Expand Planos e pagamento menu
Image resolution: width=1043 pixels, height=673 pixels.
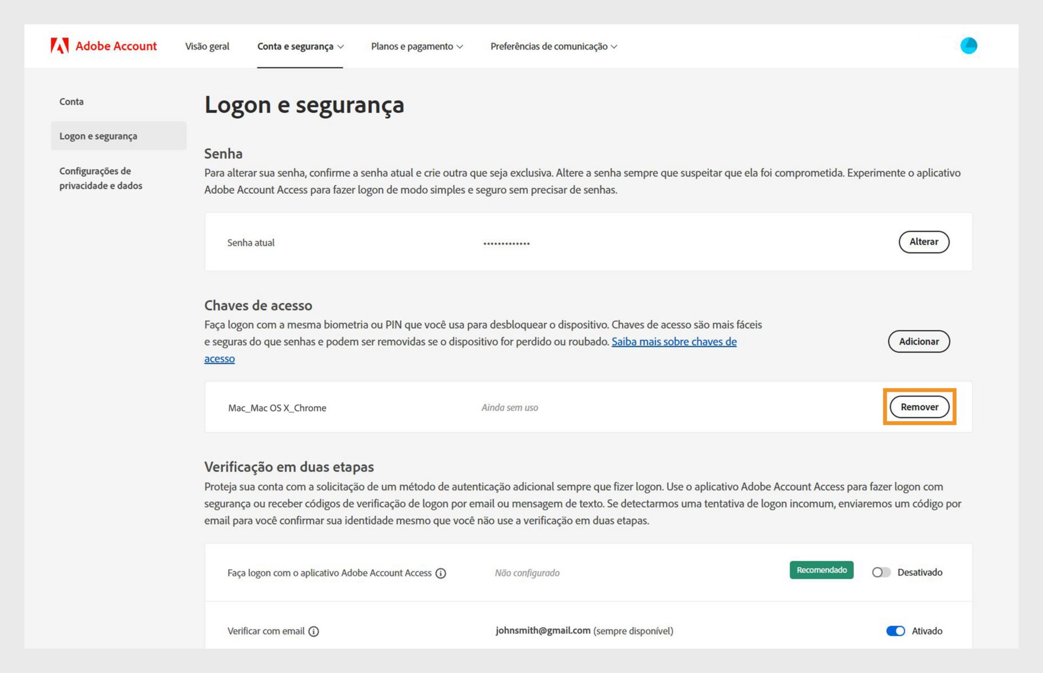pos(417,47)
